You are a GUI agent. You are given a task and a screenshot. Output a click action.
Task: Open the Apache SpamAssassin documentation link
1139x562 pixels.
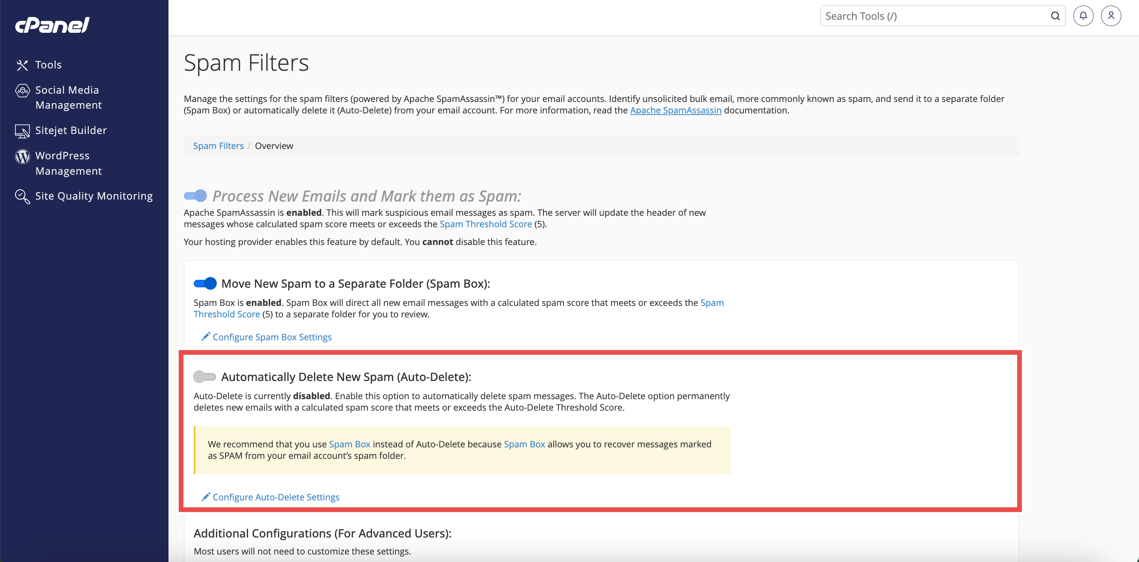click(675, 110)
